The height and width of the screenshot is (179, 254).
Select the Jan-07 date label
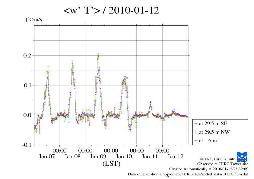pyautogui.click(x=47, y=156)
